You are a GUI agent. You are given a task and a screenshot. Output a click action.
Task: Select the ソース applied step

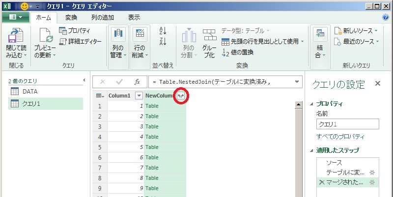pyautogui.click(x=347, y=163)
